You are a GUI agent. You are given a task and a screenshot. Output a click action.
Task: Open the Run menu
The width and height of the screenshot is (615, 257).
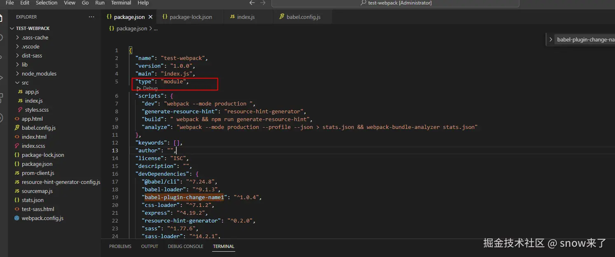pyautogui.click(x=100, y=3)
